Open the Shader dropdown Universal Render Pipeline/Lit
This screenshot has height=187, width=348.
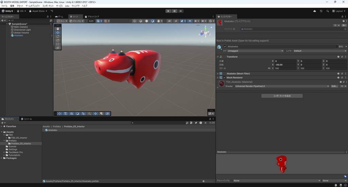click(x=282, y=86)
